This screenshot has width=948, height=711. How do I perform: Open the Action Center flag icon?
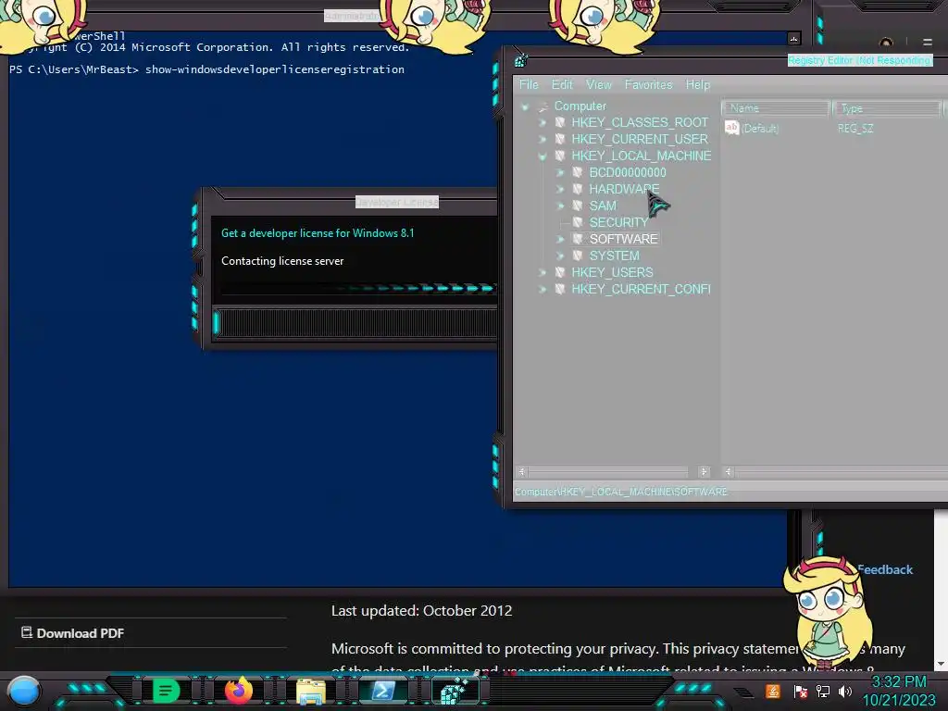(800, 691)
